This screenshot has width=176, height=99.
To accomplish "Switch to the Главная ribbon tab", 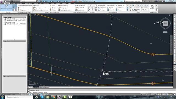I will click(7, 3).
